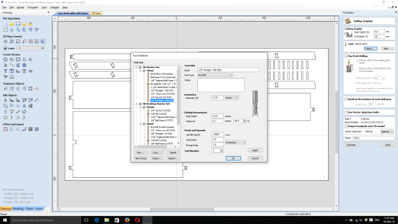The image size is (398, 224).
Task: Click the Save file icon in File Operations
Action: click(x=18, y=24)
